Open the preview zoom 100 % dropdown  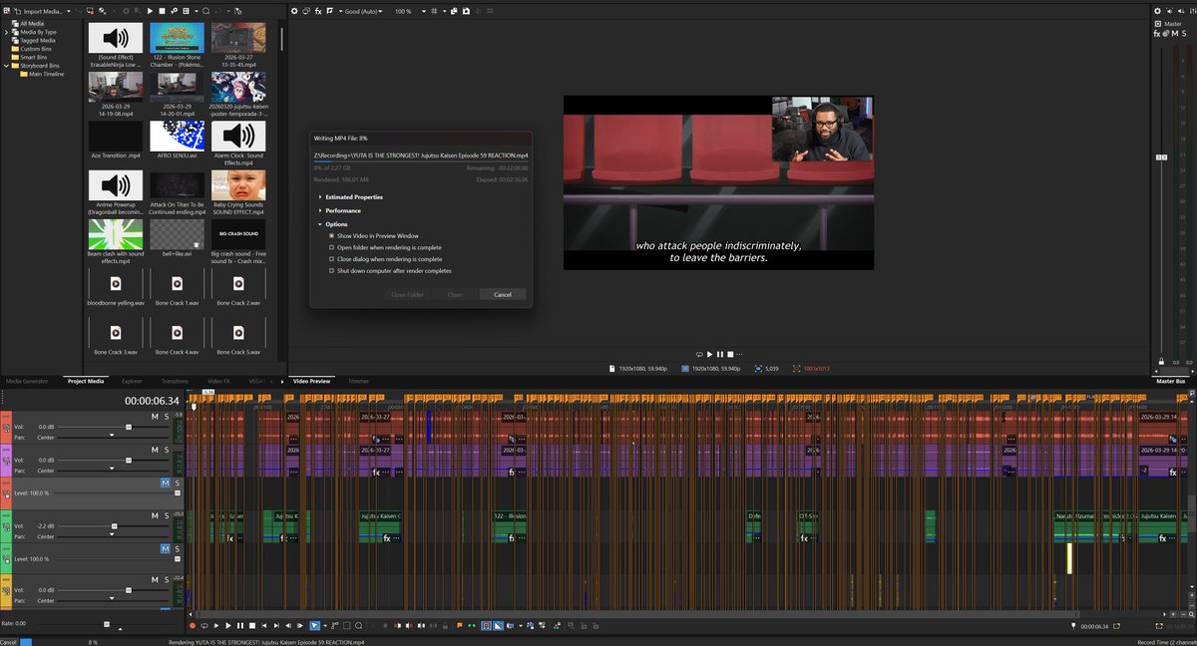point(410,11)
